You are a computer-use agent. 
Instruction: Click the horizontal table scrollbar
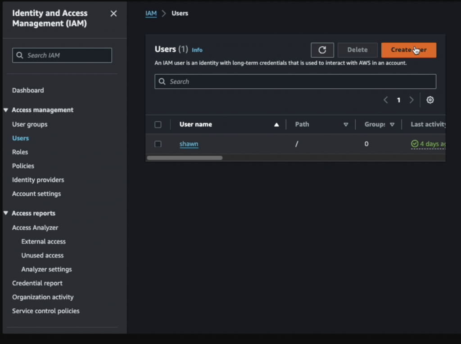[x=185, y=158]
